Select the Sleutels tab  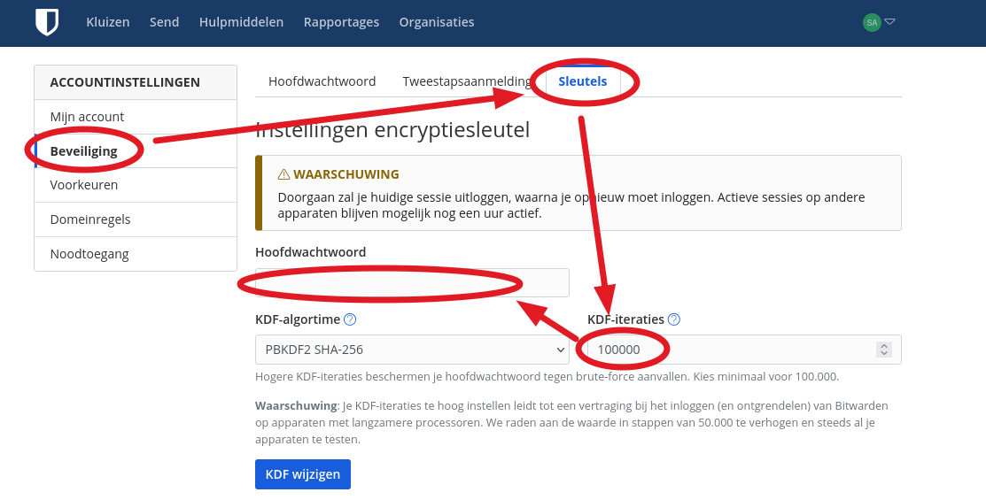pos(582,81)
